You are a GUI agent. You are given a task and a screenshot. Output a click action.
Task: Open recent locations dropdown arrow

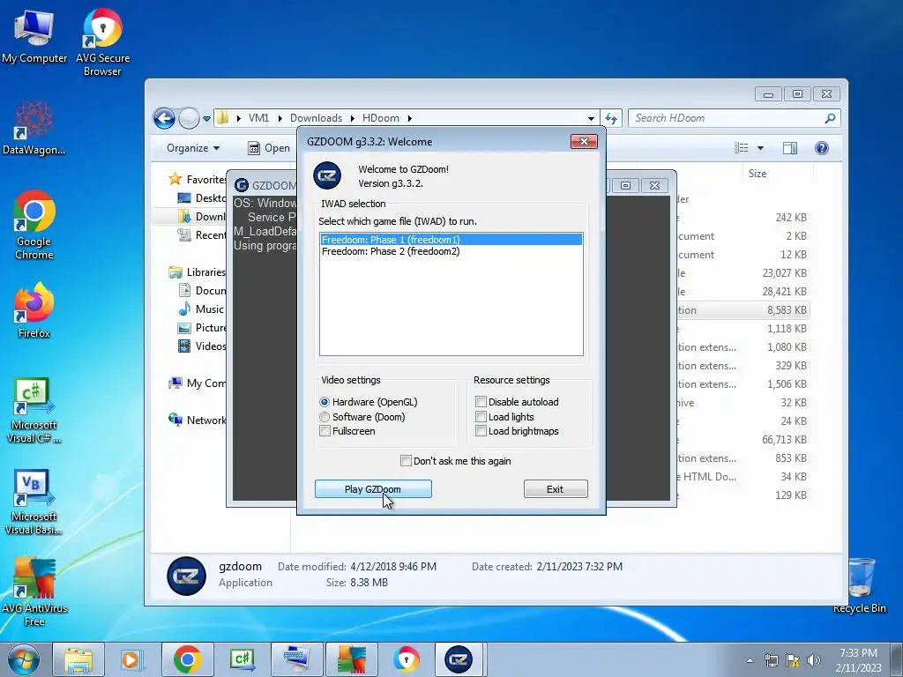click(x=206, y=119)
